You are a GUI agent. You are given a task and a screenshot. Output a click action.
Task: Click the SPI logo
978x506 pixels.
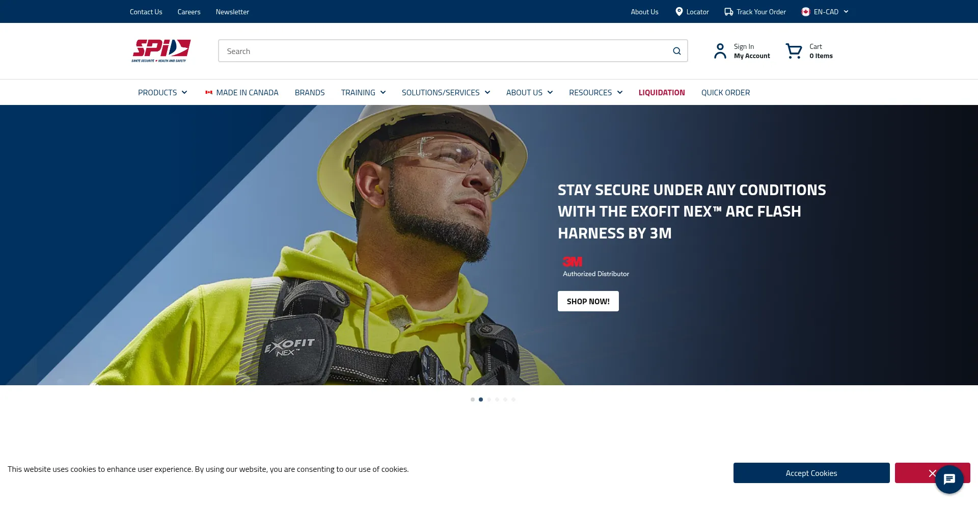pyautogui.click(x=161, y=51)
